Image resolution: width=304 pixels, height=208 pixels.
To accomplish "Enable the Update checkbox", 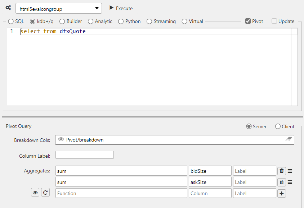I will click(274, 21).
